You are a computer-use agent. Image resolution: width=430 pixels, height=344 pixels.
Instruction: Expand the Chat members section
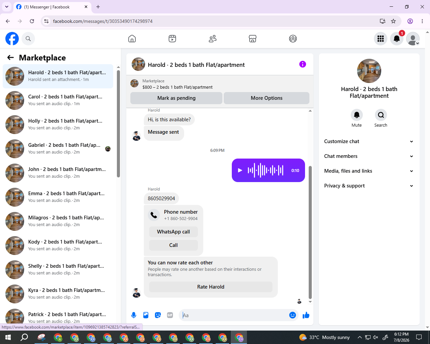tap(369, 156)
